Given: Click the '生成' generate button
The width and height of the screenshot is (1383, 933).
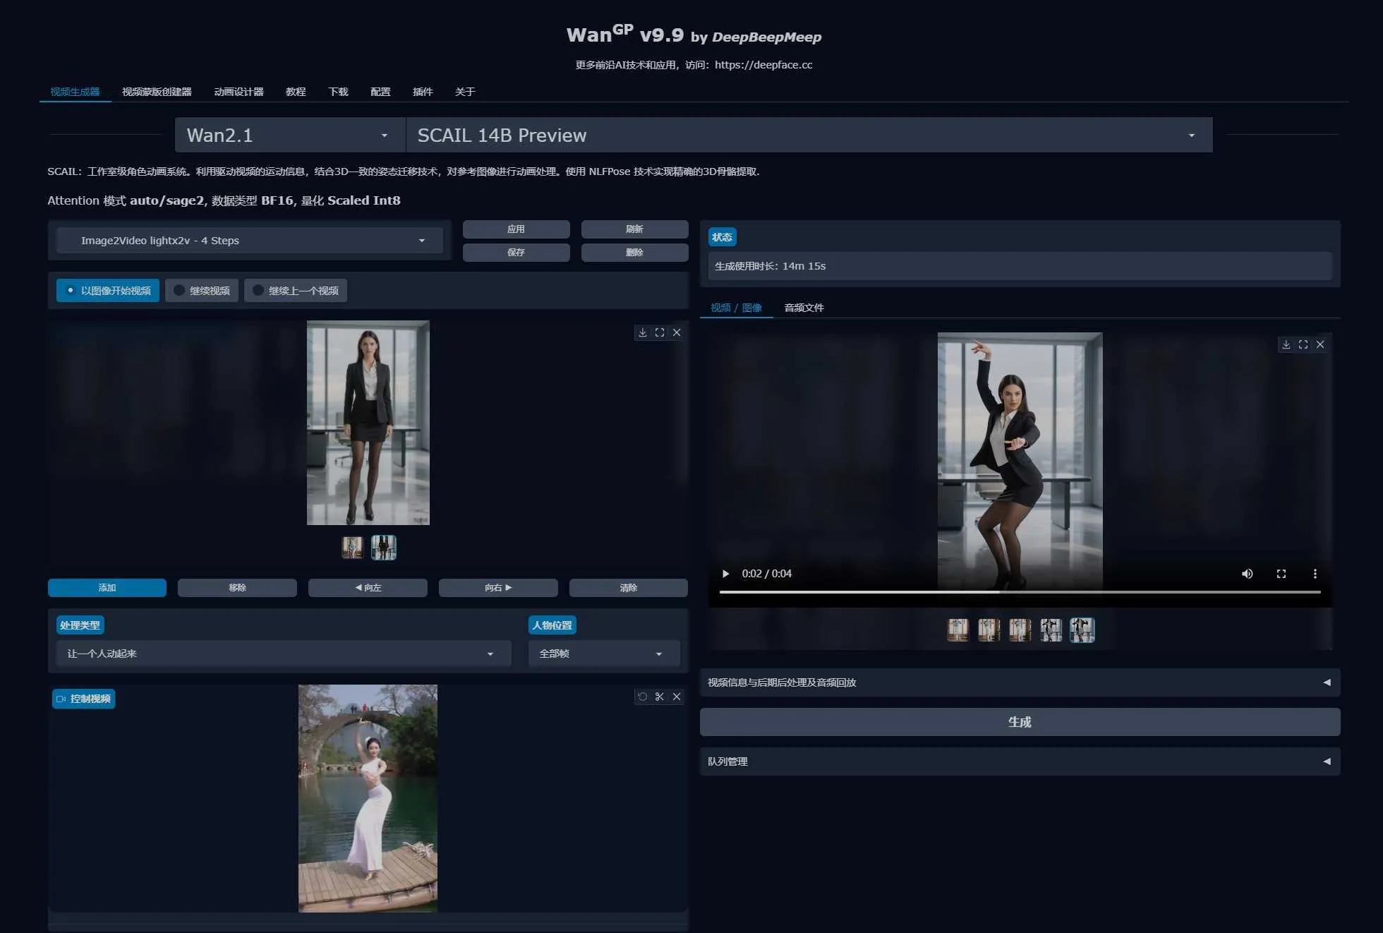Looking at the screenshot, I should [x=1019, y=722].
